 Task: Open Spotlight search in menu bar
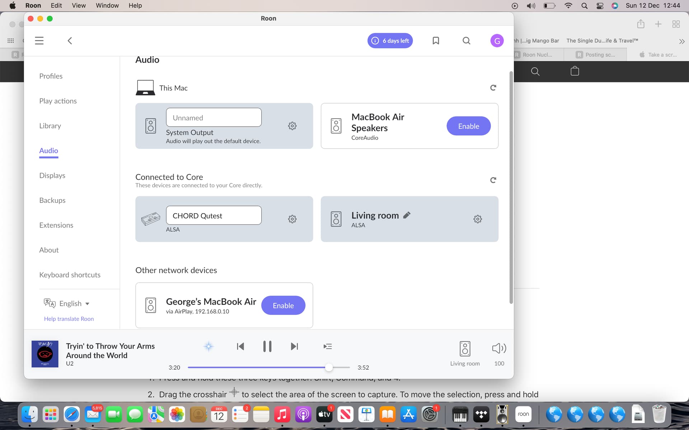(584, 5)
